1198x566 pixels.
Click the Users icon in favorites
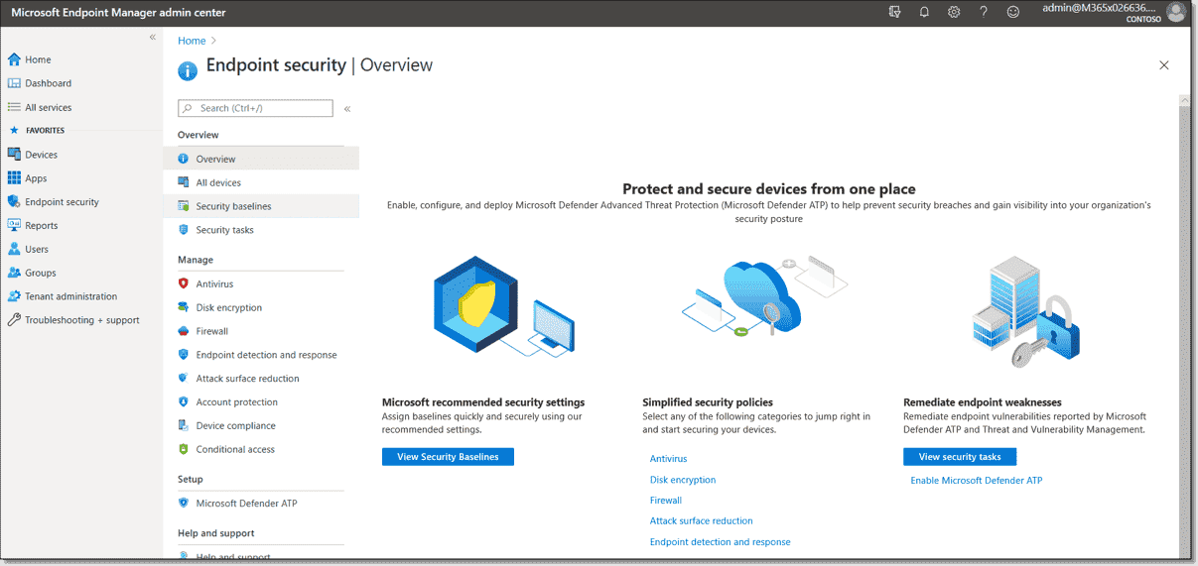14,249
